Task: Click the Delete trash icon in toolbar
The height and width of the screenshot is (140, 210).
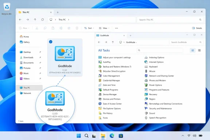Action: (x=77, y=28)
